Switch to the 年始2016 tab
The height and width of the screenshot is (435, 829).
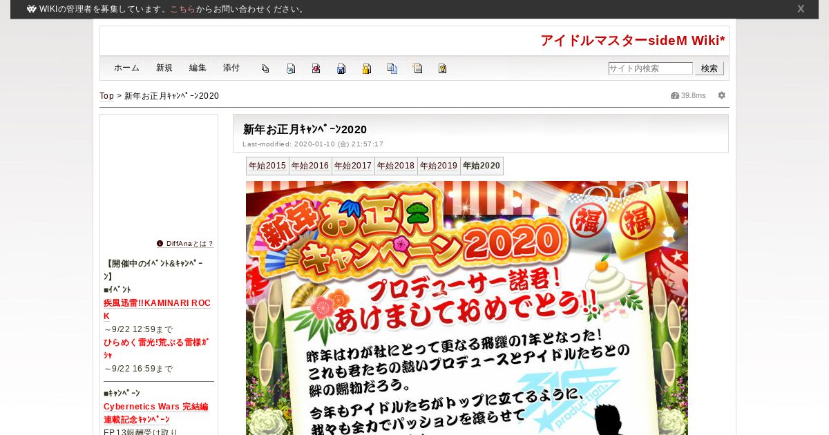tap(310, 166)
